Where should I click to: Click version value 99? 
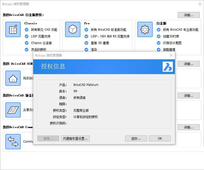75,91
